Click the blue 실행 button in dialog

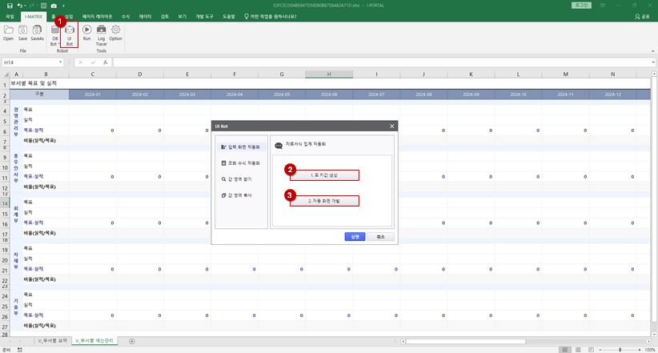pos(355,237)
